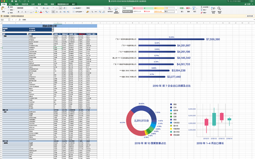
Task: Click the Paste clipboard icon
Action: [3, 9]
